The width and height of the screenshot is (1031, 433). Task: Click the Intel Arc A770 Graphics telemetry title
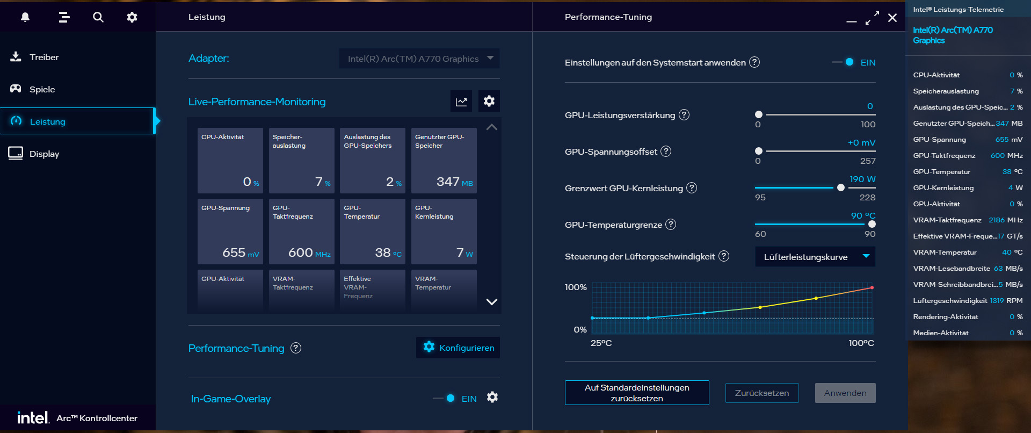coord(953,35)
